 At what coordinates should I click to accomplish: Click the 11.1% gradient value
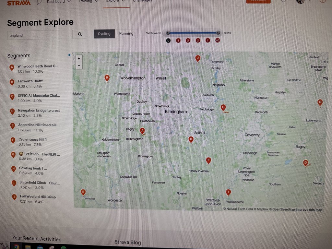[x=38, y=130]
